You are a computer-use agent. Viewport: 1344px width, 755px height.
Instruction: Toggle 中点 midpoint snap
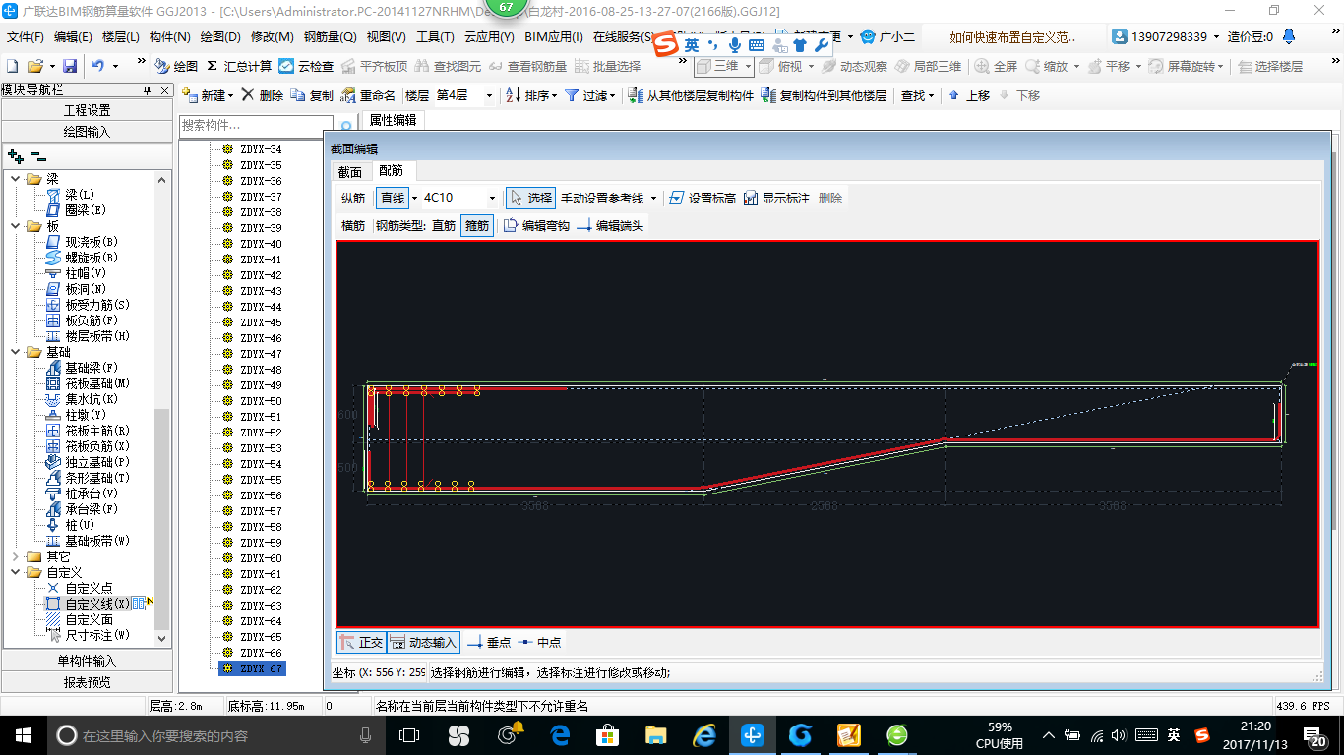pos(539,642)
